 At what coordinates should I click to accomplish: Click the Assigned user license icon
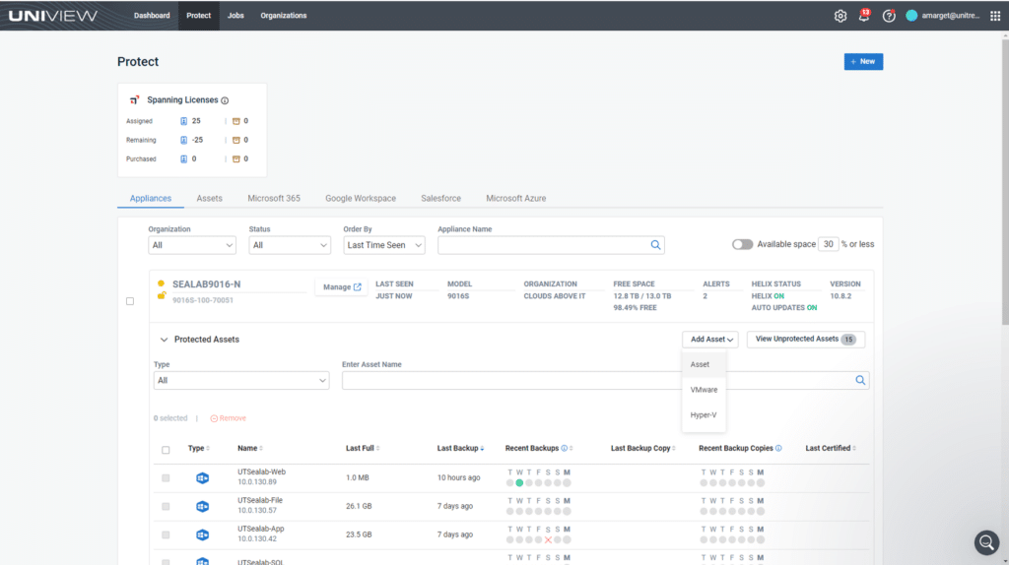click(183, 121)
